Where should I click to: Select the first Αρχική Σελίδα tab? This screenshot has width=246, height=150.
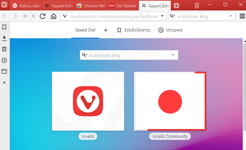point(58,6)
